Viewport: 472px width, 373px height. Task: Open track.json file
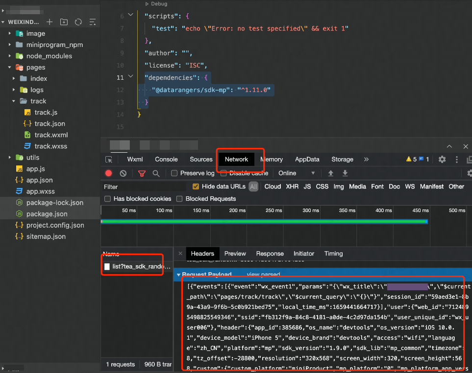coord(50,123)
